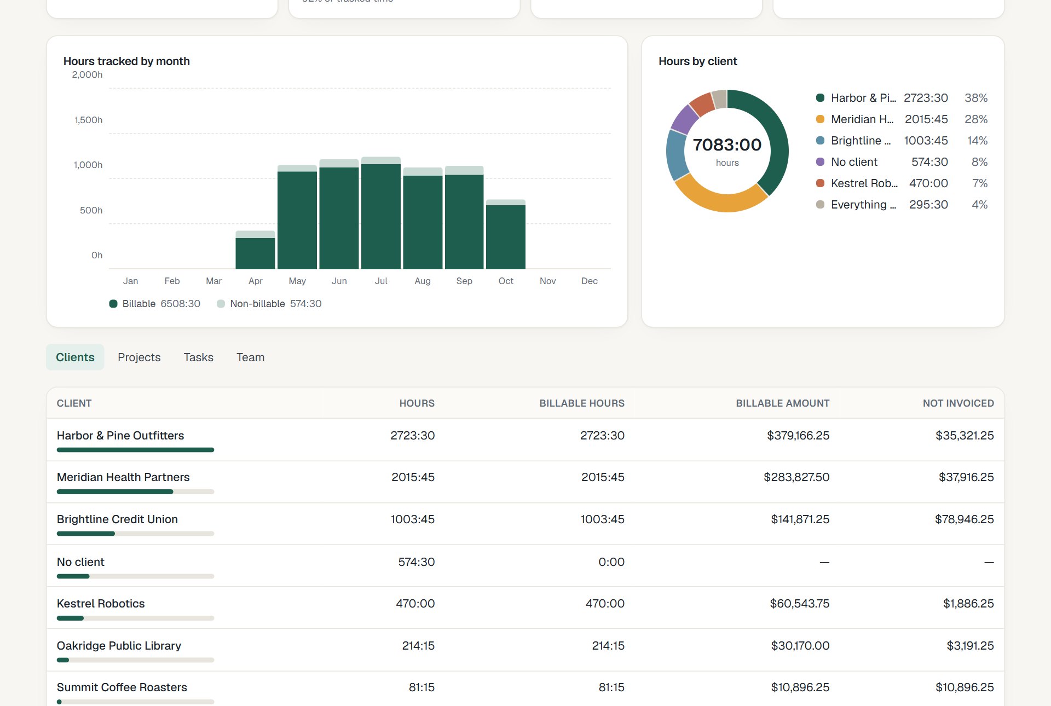The width and height of the screenshot is (1051, 706).
Task: Click the $37,916.25 not invoiced value
Action: [x=966, y=477]
